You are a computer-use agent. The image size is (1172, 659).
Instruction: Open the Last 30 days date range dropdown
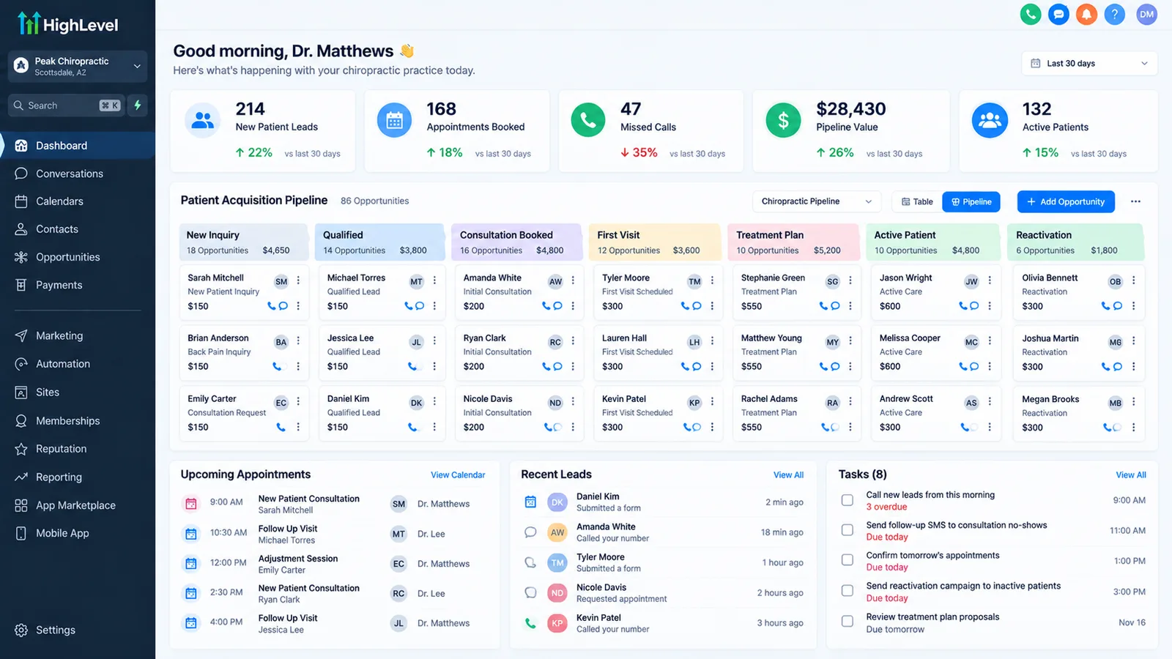1089,63
